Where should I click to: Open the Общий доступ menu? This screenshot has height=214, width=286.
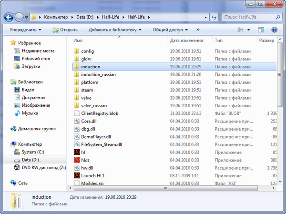pos(170,30)
